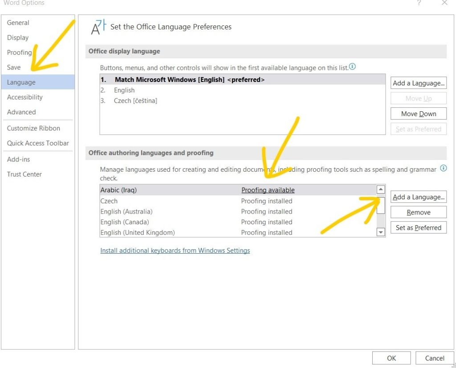Select Arabic (Iraq) authoring language
The height and width of the screenshot is (368, 456).
(x=238, y=190)
